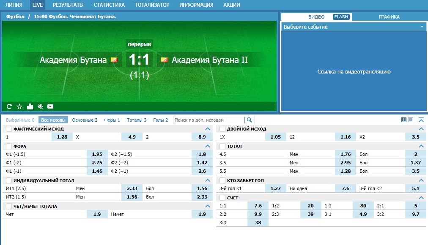
Task: Collapse the ИНДИВИДУАЛЬНЫЙ ТОТАЛ section
Action: tap(208, 180)
